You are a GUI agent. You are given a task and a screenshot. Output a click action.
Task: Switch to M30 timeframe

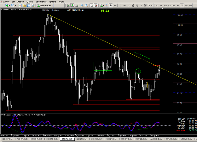170,6
